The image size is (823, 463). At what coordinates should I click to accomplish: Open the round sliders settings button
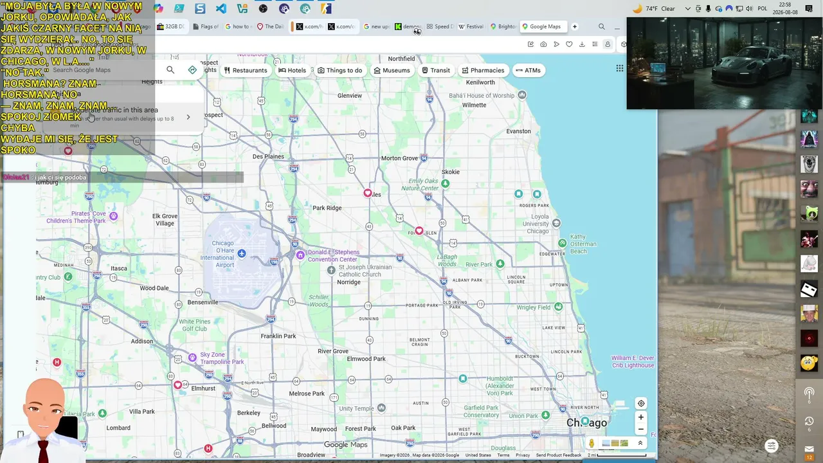tap(772, 446)
